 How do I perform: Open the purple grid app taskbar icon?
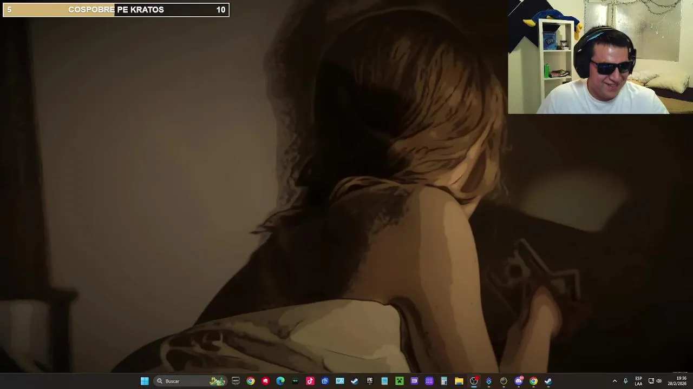[429, 381]
